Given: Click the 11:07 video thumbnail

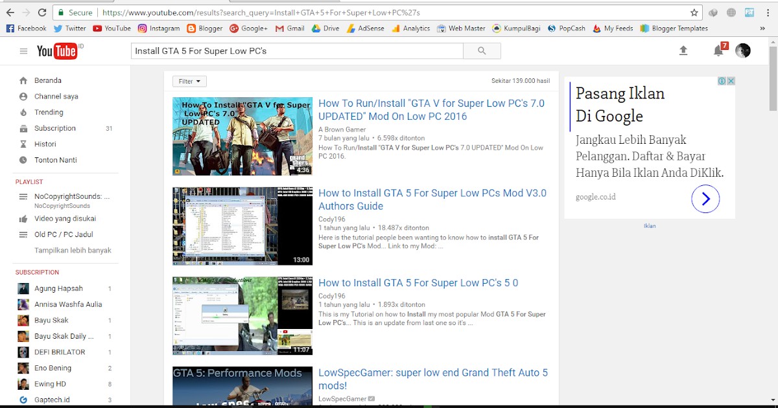Looking at the screenshot, I should point(242,316).
